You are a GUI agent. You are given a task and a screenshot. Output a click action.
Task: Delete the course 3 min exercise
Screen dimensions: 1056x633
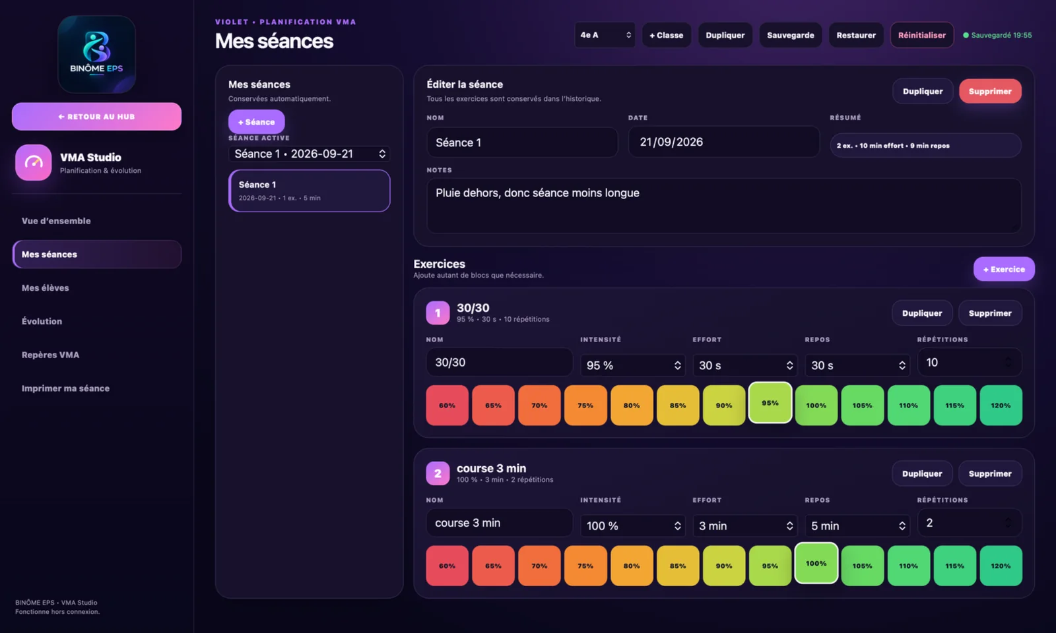click(x=990, y=473)
